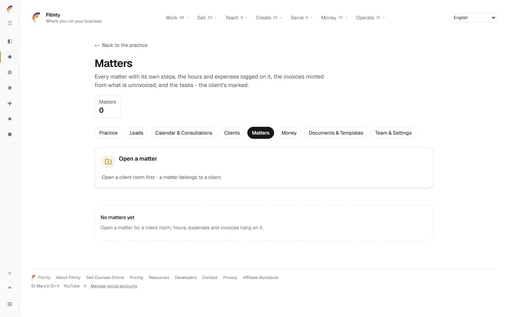
Task: Click the list icon at sidebar bottom
Action: click(10, 304)
